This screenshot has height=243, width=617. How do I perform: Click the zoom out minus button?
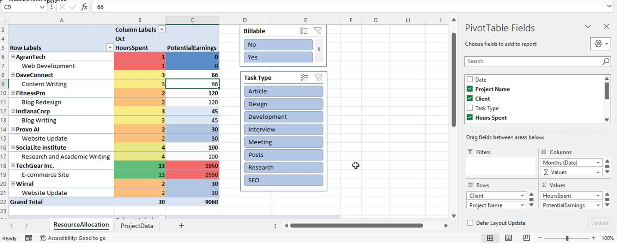(540, 238)
